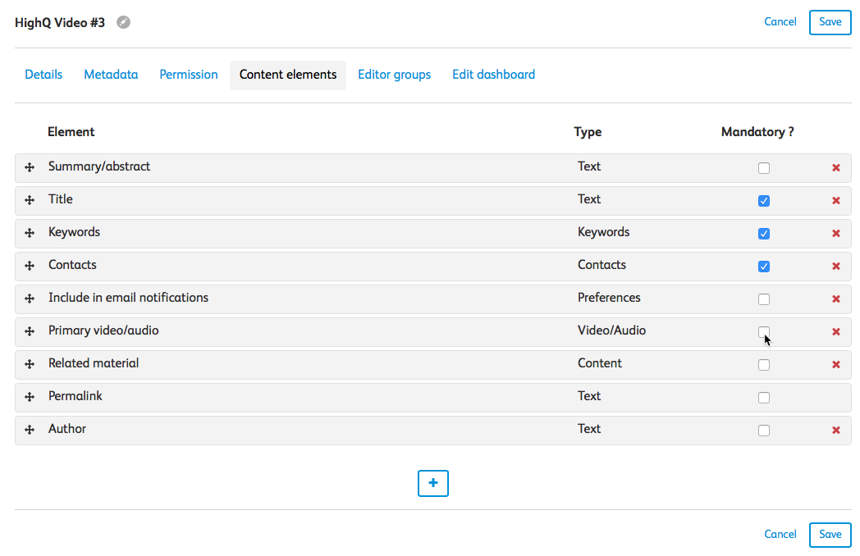
Task: Go to the Edit dashboard tab
Action: [x=493, y=75]
